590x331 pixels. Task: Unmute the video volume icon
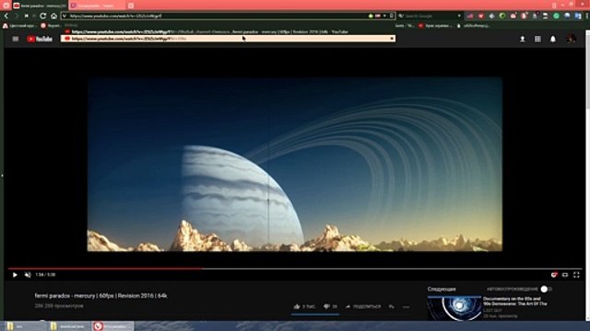point(28,275)
